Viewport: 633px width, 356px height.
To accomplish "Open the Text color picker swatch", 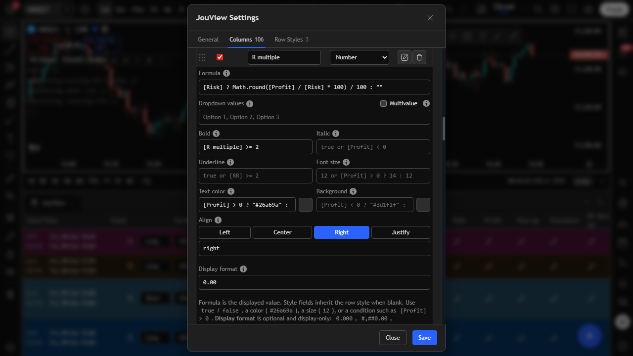I will 306,205.
